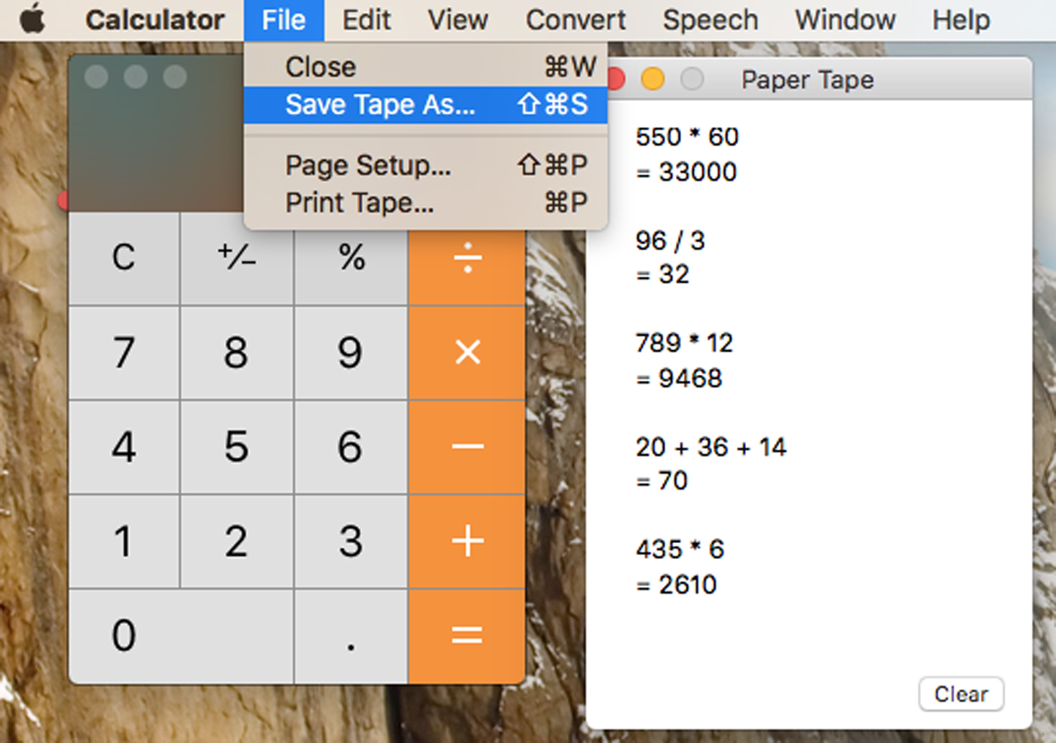Click the multiply operator key

pyautogui.click(x=467, y=352)
